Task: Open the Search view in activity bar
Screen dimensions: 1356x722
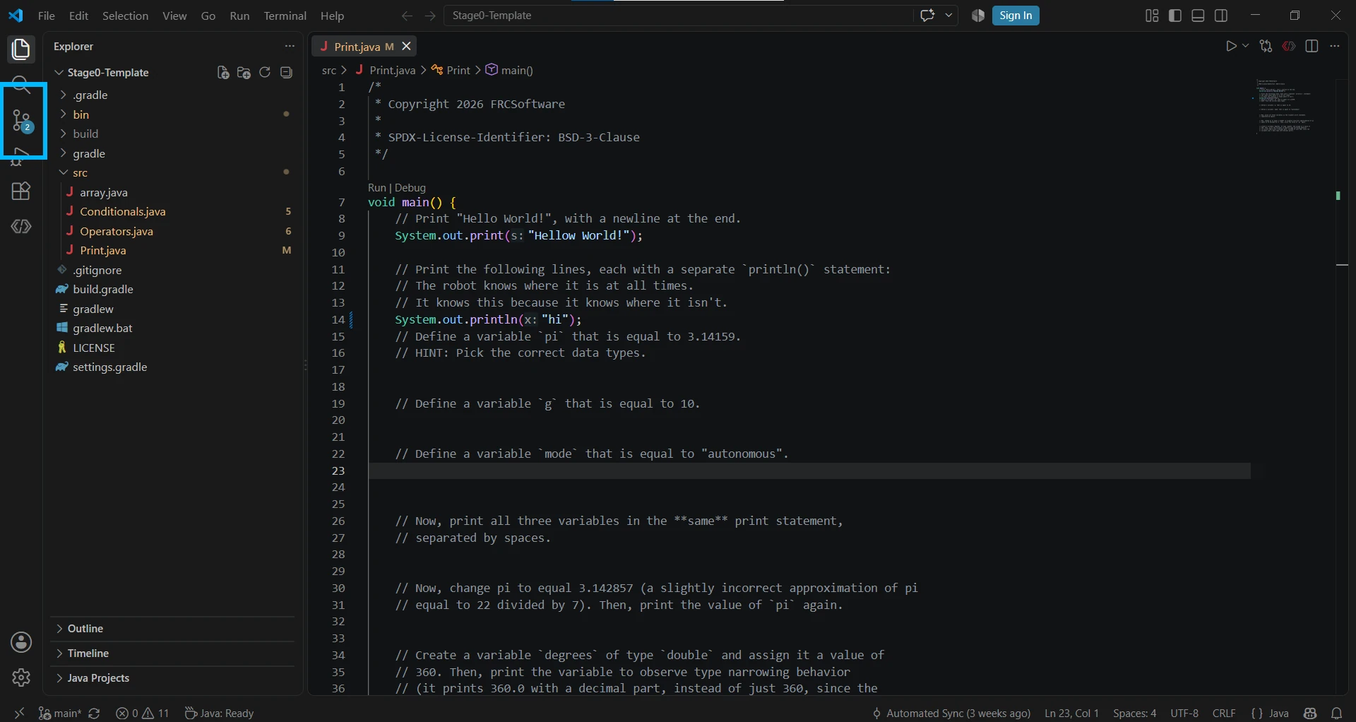Action: click(x=21, y=85)
